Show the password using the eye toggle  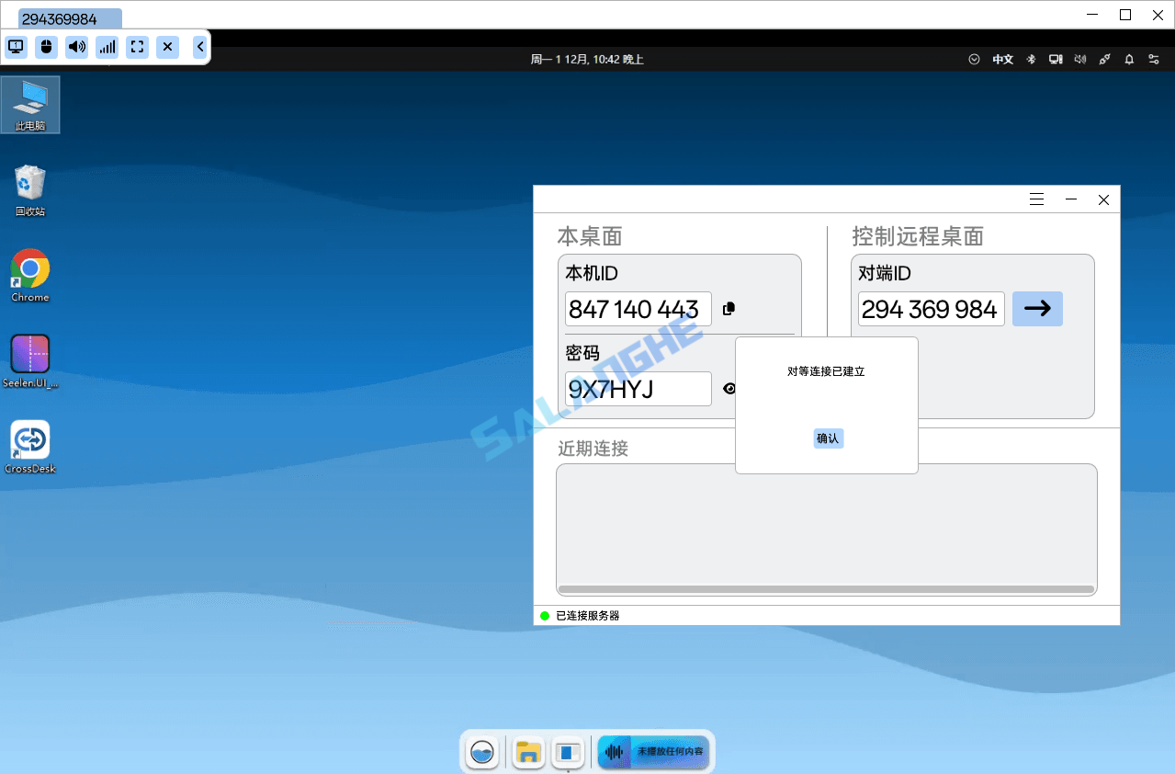click(729, 388)
